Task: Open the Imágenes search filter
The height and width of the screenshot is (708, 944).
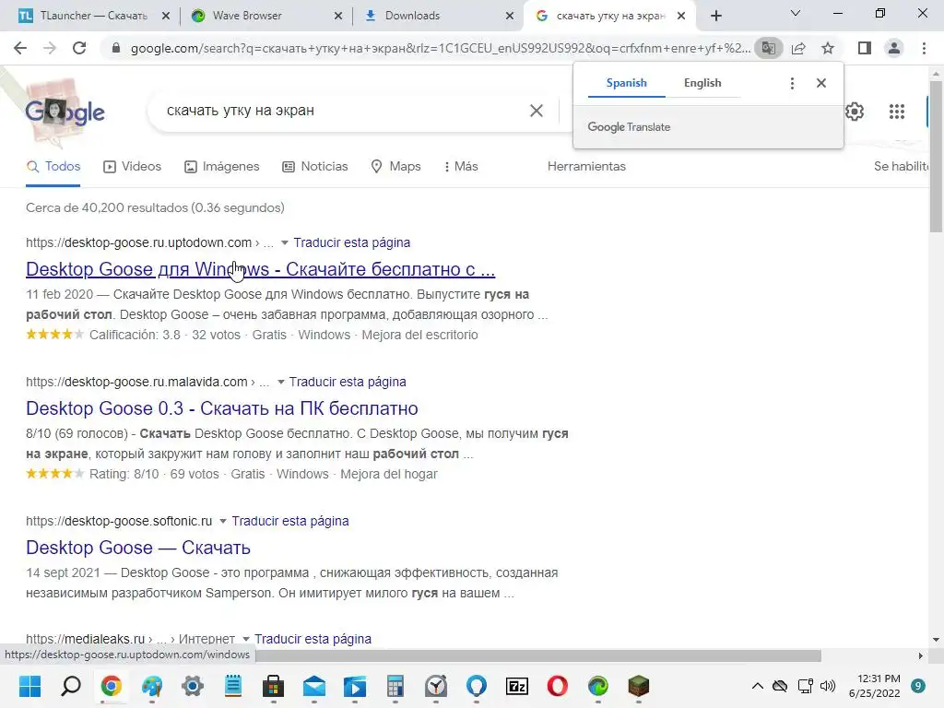Action: [x=221, y=166]
